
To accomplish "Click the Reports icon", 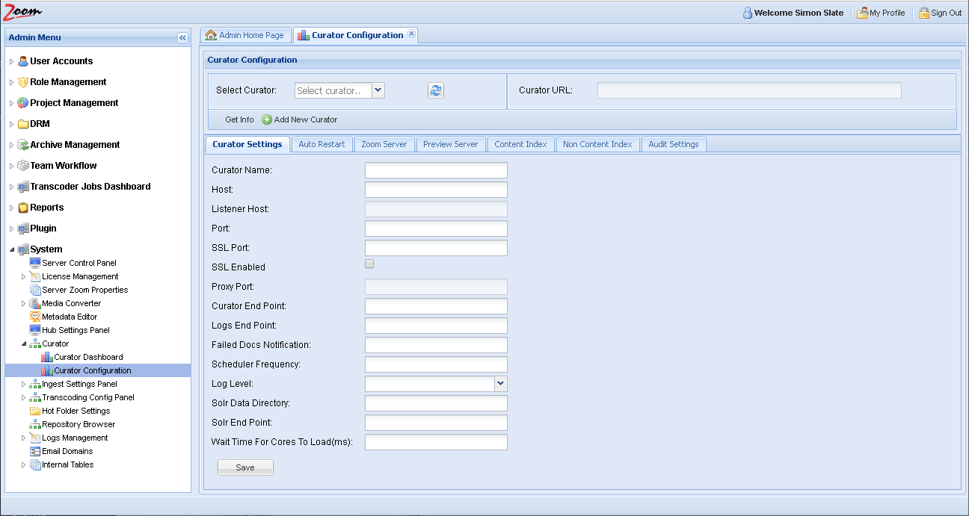I will pos(23,208).
